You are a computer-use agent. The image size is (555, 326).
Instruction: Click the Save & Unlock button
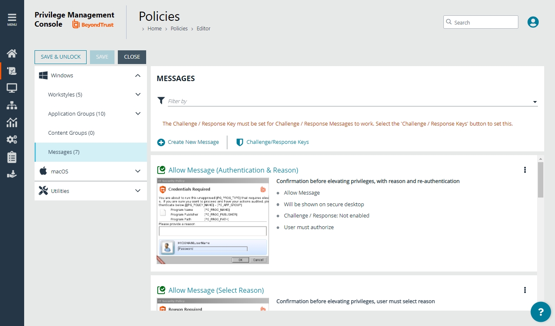coord(60,57)
